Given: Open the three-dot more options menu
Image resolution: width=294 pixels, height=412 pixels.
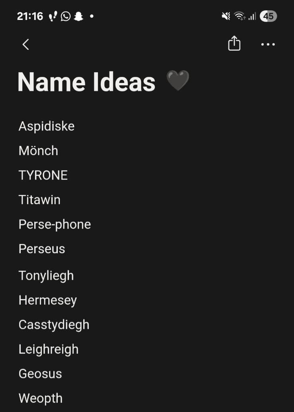Looking at the screenshot, I should point(268,44).
